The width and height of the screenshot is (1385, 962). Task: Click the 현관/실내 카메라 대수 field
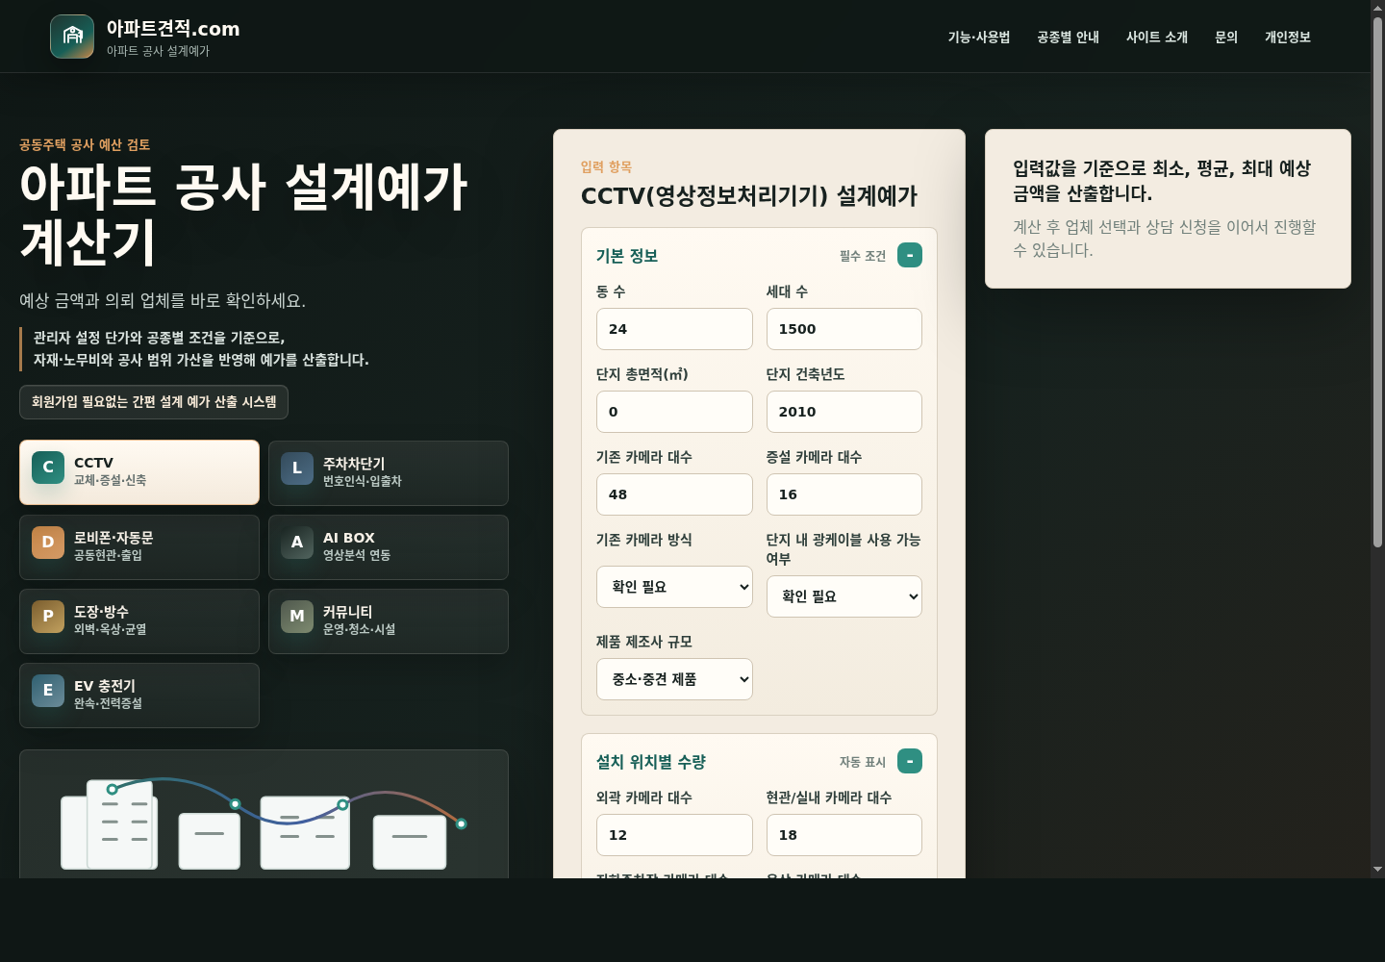pyautogui.click(x=844, y=835)
